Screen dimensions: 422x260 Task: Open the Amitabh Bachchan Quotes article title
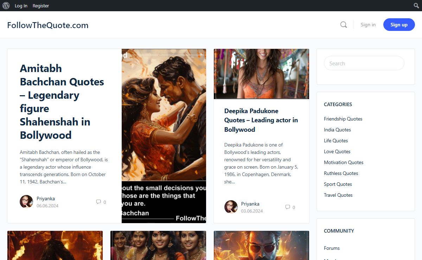(x=62, y=102)
